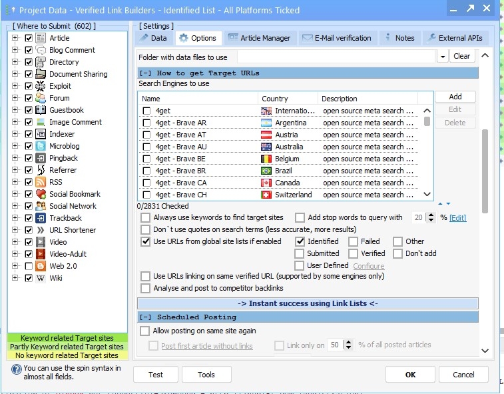This screenshot has height=394, width=504.
Task: Click the Wiki platform icon
Action: pos(41,278)
